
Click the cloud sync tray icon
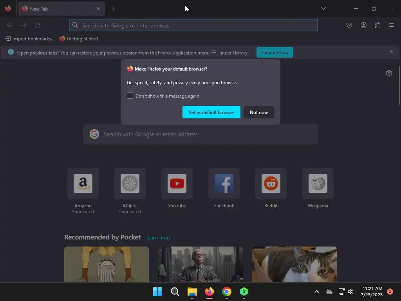tap(329, 292)
